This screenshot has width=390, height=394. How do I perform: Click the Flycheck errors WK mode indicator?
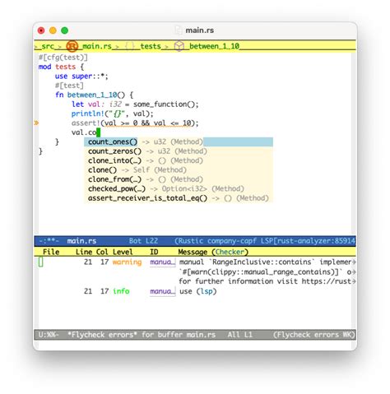click(313, 335)
